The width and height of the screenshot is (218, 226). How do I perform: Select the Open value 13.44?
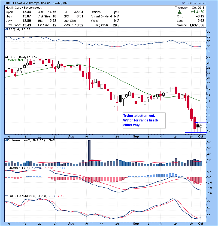[x=27, y=12]
